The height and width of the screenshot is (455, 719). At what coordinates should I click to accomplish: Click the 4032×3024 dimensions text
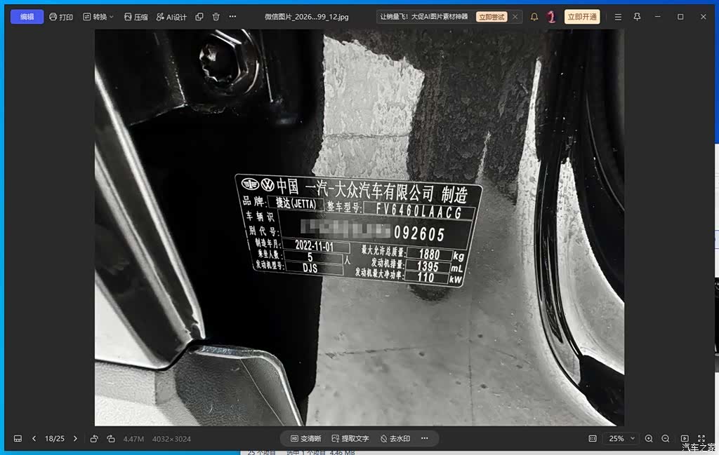(171, 439)
